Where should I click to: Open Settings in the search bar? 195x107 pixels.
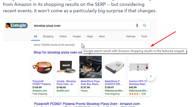pyautogui.click(x=131, y=36)
